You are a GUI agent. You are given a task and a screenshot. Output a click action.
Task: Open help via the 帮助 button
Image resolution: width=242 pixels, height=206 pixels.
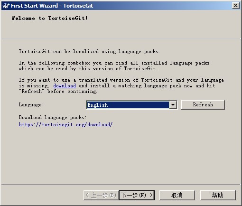218,195
